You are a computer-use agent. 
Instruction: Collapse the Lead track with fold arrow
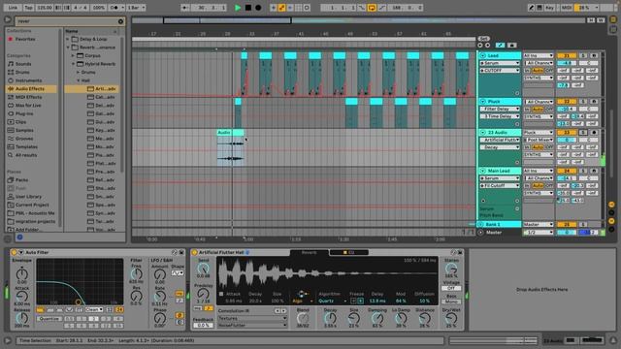483,56
